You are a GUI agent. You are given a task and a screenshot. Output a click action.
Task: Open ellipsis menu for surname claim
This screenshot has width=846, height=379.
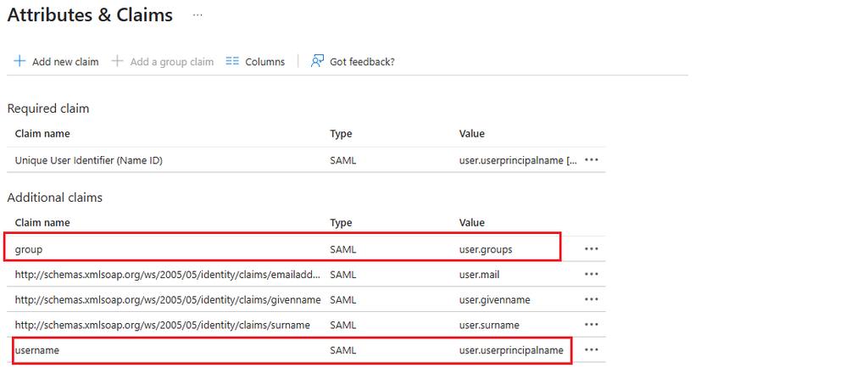point(592,325)
